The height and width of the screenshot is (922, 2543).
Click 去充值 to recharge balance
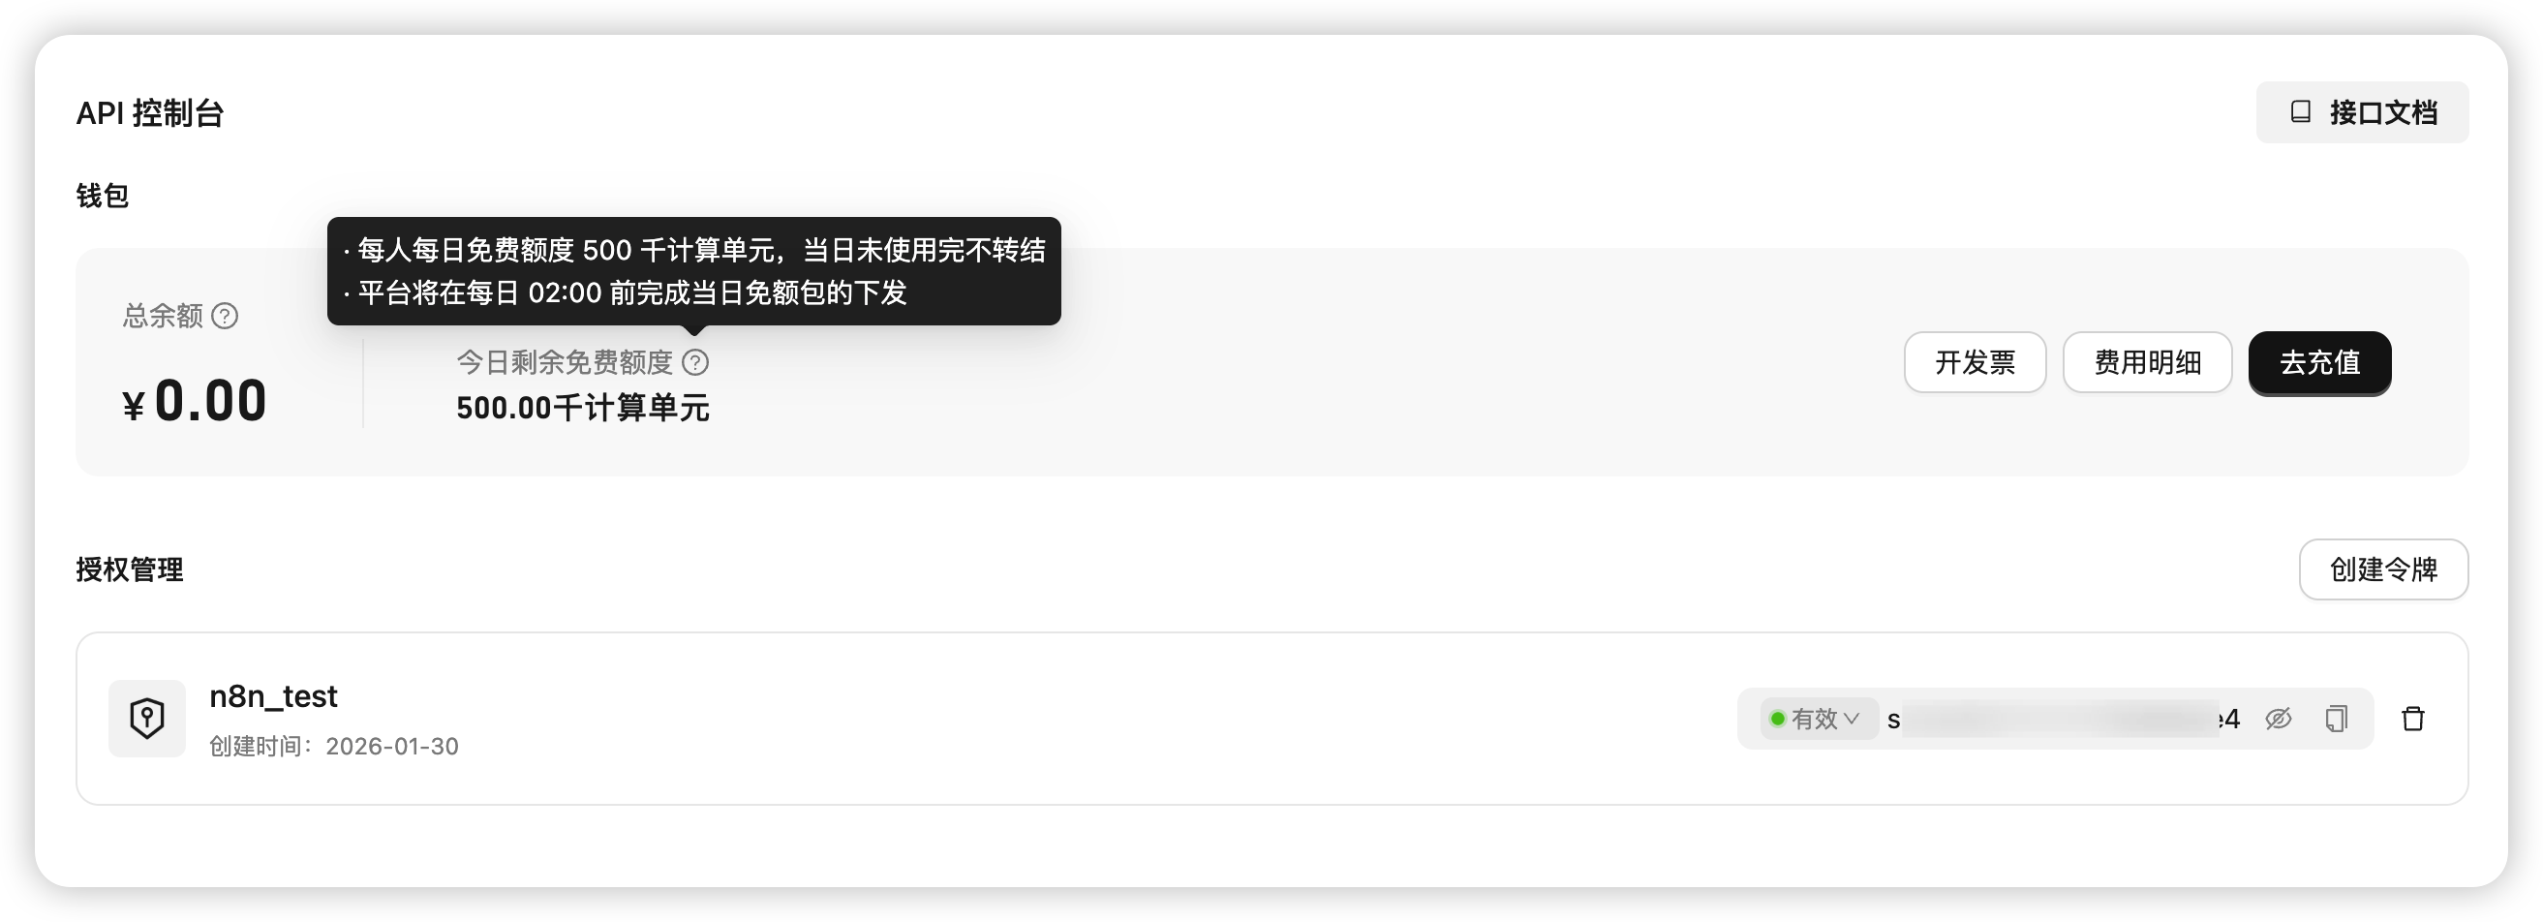pos(2320,362)
